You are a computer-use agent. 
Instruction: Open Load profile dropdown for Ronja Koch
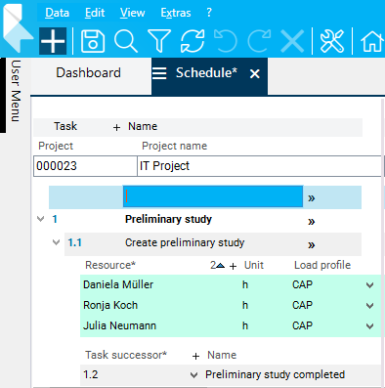click(x=369, y=306)
